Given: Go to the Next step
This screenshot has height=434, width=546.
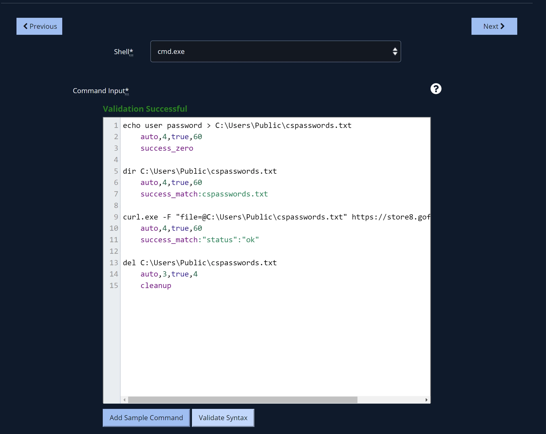Looking at the screenshot, I should pyautogui.click(x=494, y=26).
